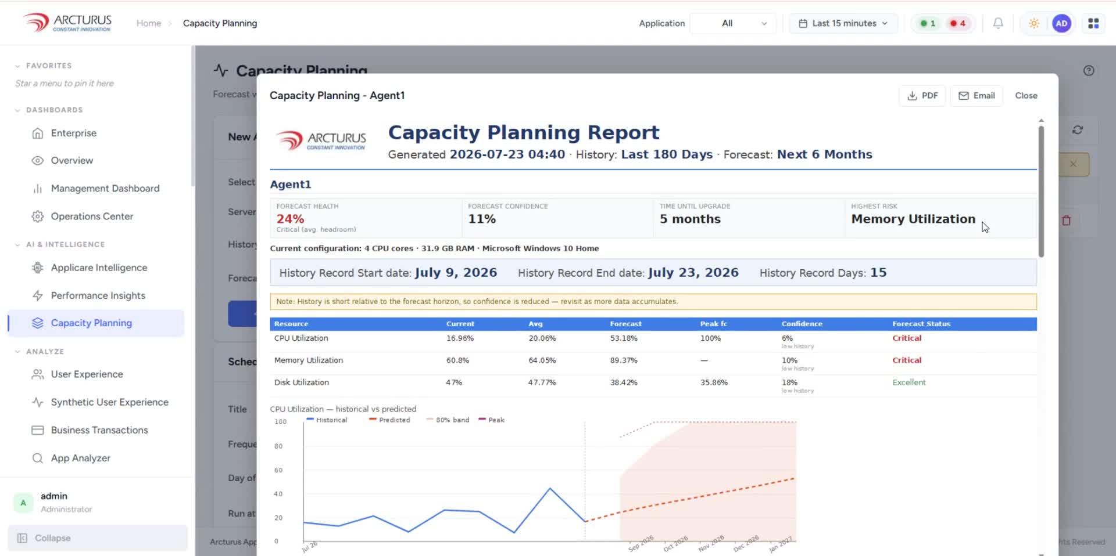Click the red status indicator showing 4
1116x556 pixels.
957,23
